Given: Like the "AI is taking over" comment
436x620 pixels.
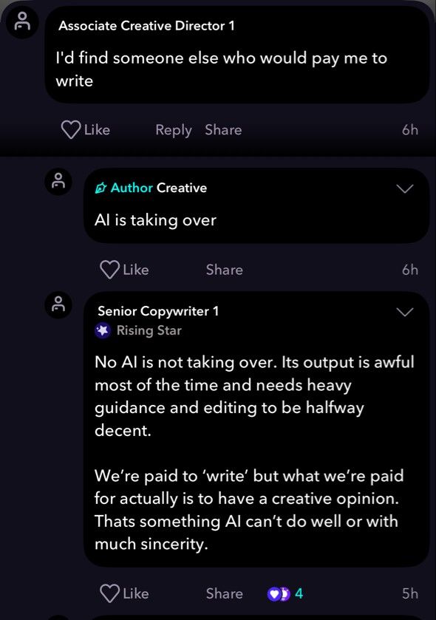Looking at the screenshot, I should tap(124, 270).
